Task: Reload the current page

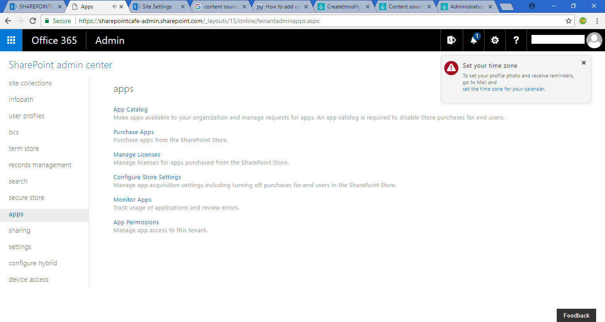Action: click(33, 21)
